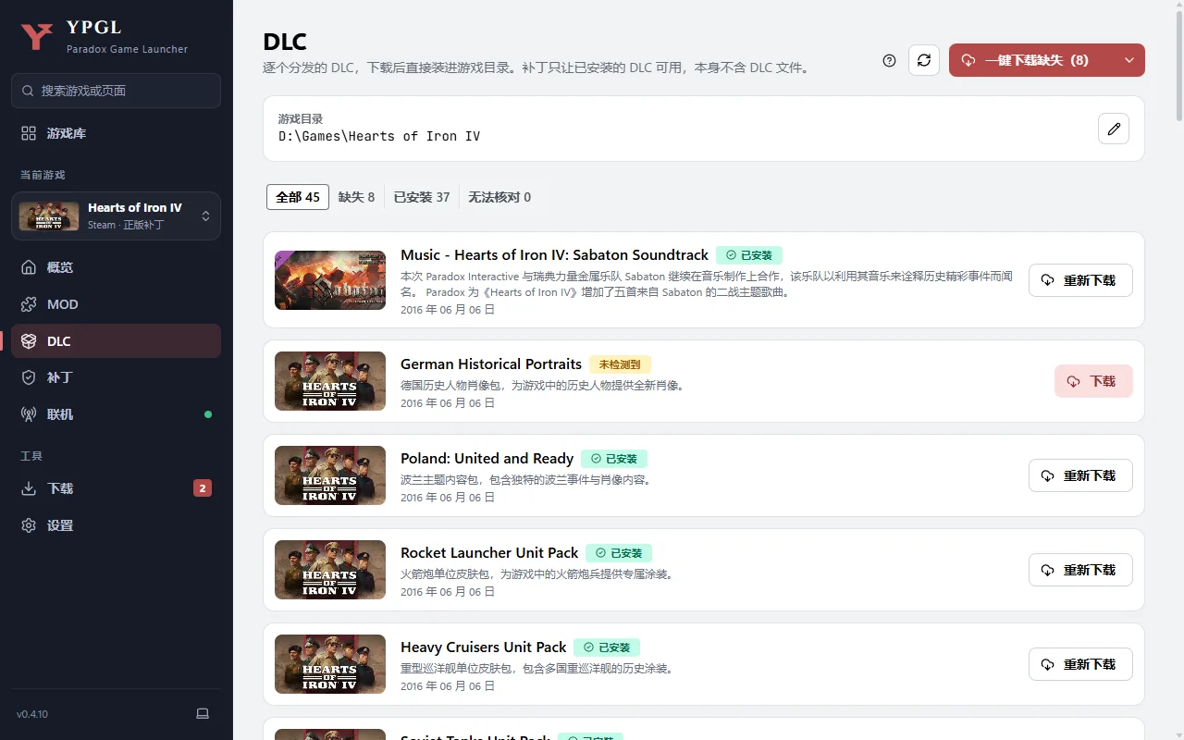The height and width of the screenshot is (740, 1184).
Task: Focus the 搜索游戏或页面 search field
Action: coord(116,91)
